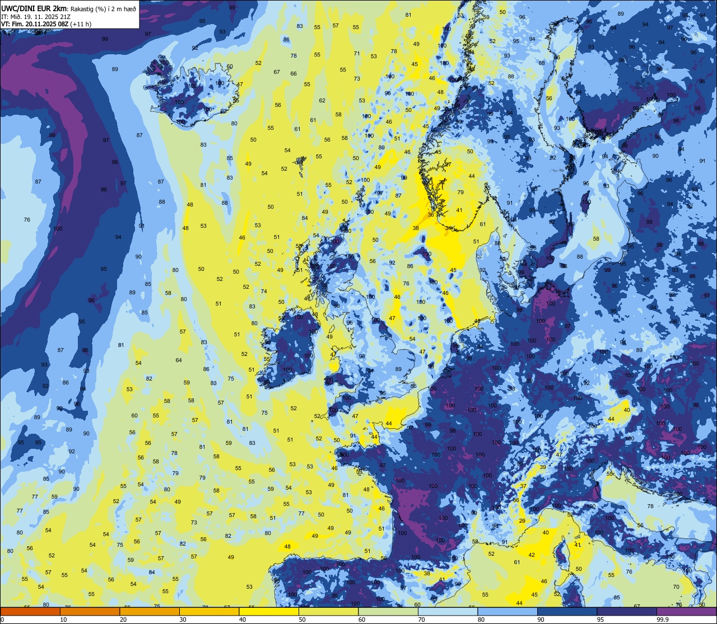Viewport: 717px width, 624px height.
Task: Click the '74' humidity value west of Scotland
Action: pos(264,292)
